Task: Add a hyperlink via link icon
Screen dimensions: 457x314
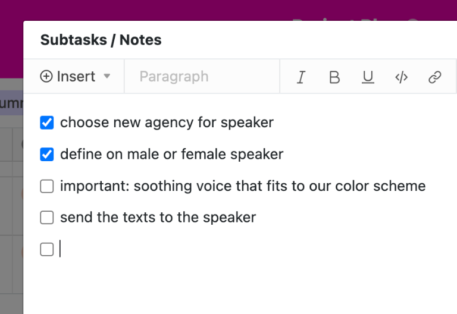Action: pyautogui.click(x=435, y=77)
